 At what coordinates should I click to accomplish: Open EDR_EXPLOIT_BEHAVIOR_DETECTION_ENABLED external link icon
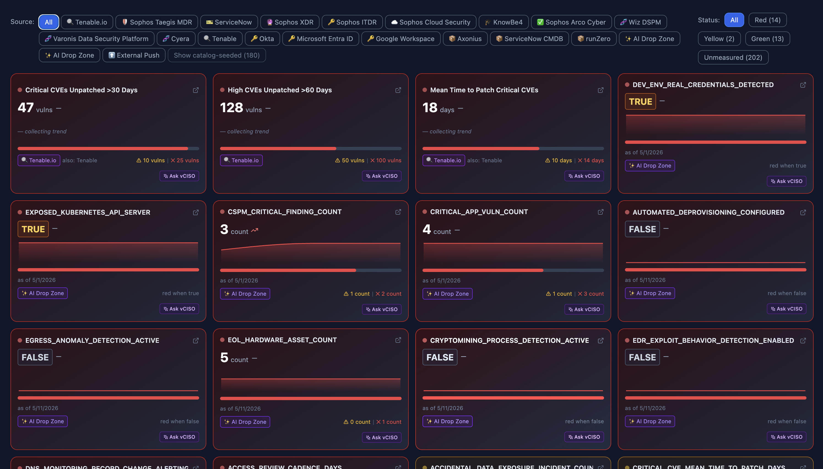[803, 341]
